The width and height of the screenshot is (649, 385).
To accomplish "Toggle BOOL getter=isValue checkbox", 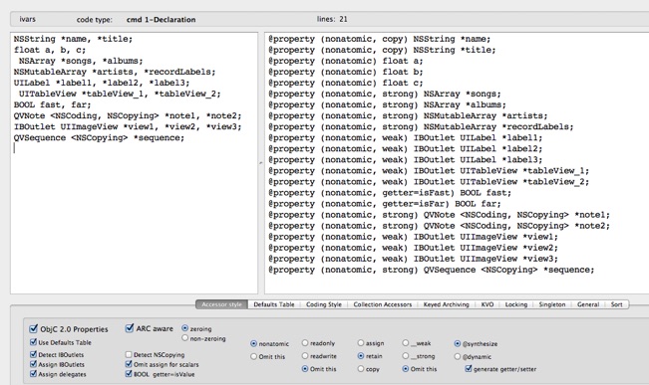I will (x=129, y=374).
